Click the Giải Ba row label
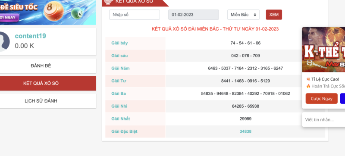The height and width of the screenshot is (156, 345). tap(119, 94)
